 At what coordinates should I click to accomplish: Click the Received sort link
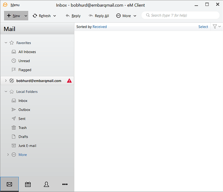(x=100, y=27)
